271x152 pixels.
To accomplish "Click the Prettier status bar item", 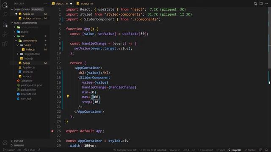I will (x=250, y=150).
